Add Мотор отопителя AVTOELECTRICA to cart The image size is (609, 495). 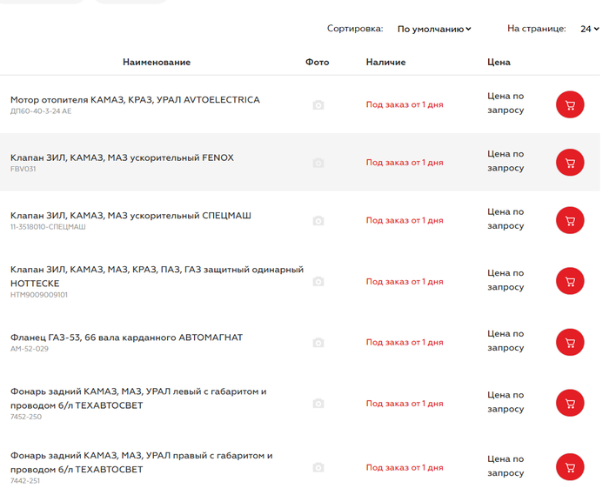570,105
